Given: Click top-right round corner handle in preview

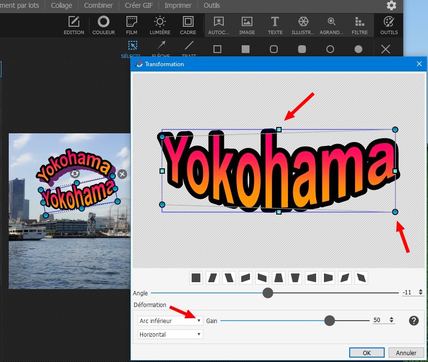Looking at the screenshot, I should point(395,129).
